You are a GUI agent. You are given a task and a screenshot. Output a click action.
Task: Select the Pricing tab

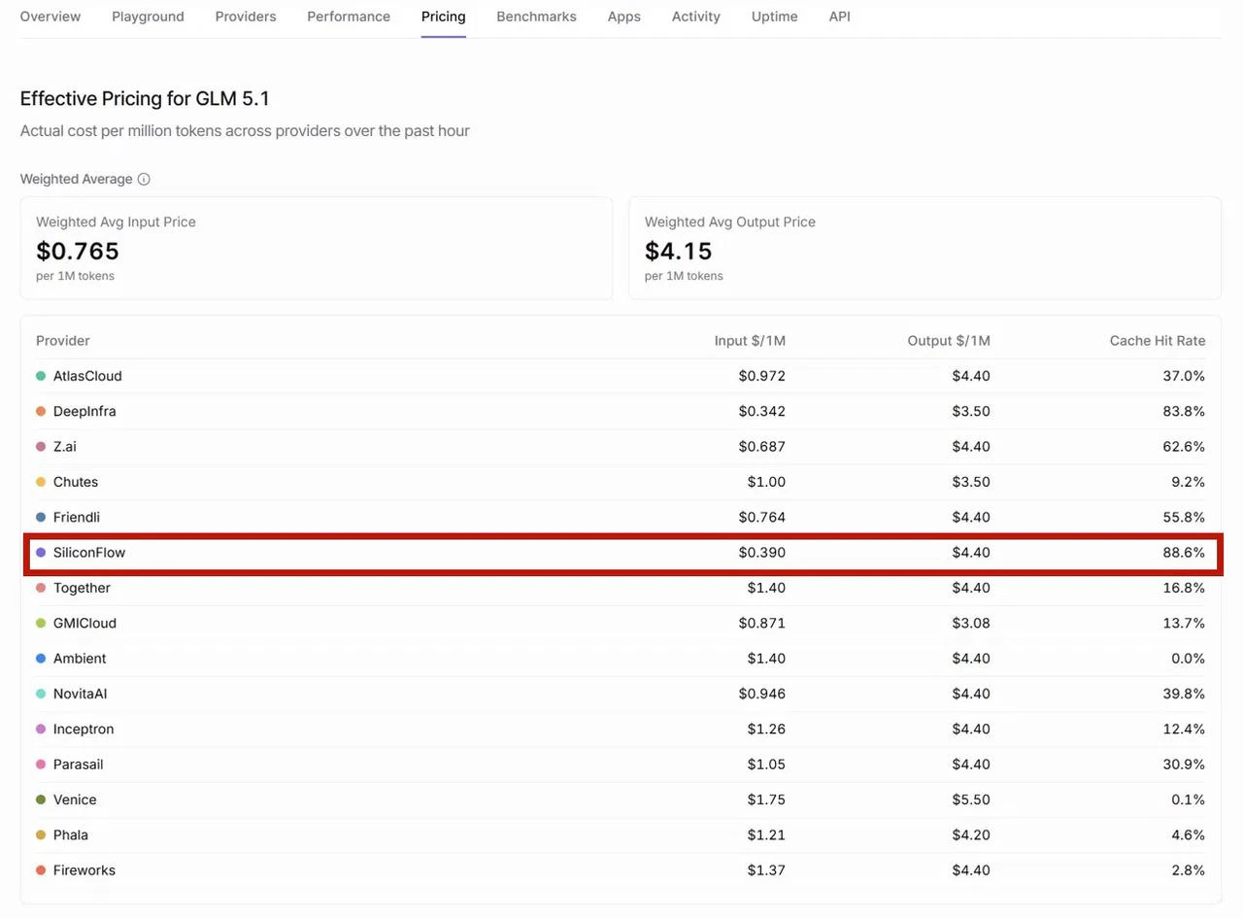tap(444, 17)
